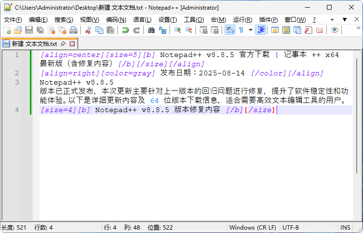
Task: Zoom in with the magnifier plus icon
Action: click(x=177, y=30)
